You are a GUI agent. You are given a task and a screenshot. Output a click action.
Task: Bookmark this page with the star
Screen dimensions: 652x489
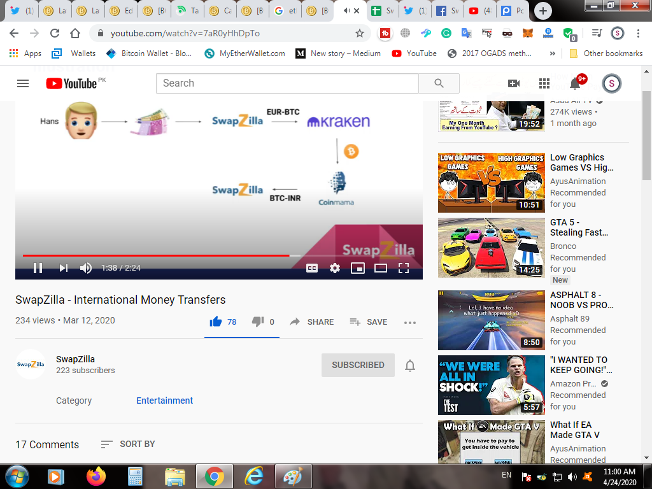360,33
